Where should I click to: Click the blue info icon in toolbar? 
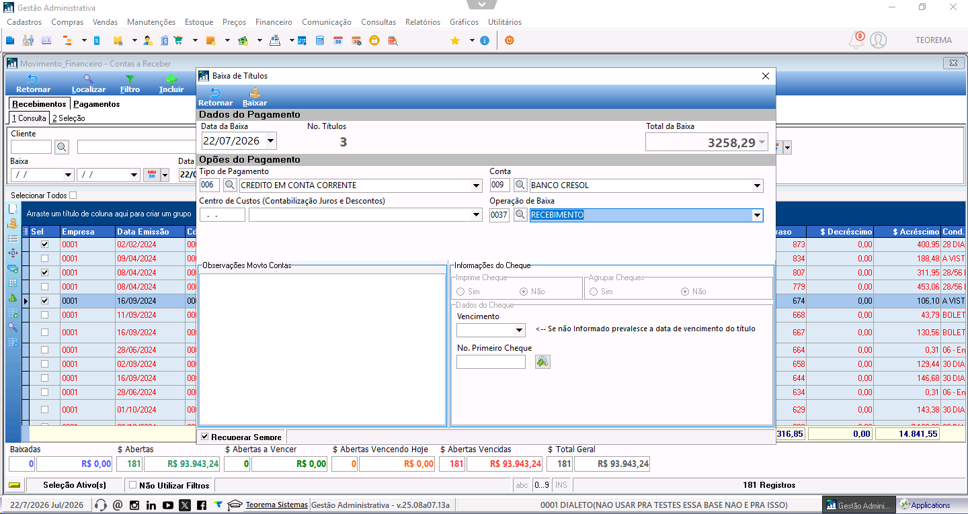pos(485,40)
